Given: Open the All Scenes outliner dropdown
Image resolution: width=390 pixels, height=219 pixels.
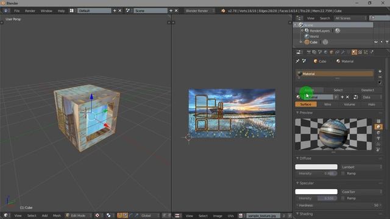Looking at the screenshot, I should (350, 18).
